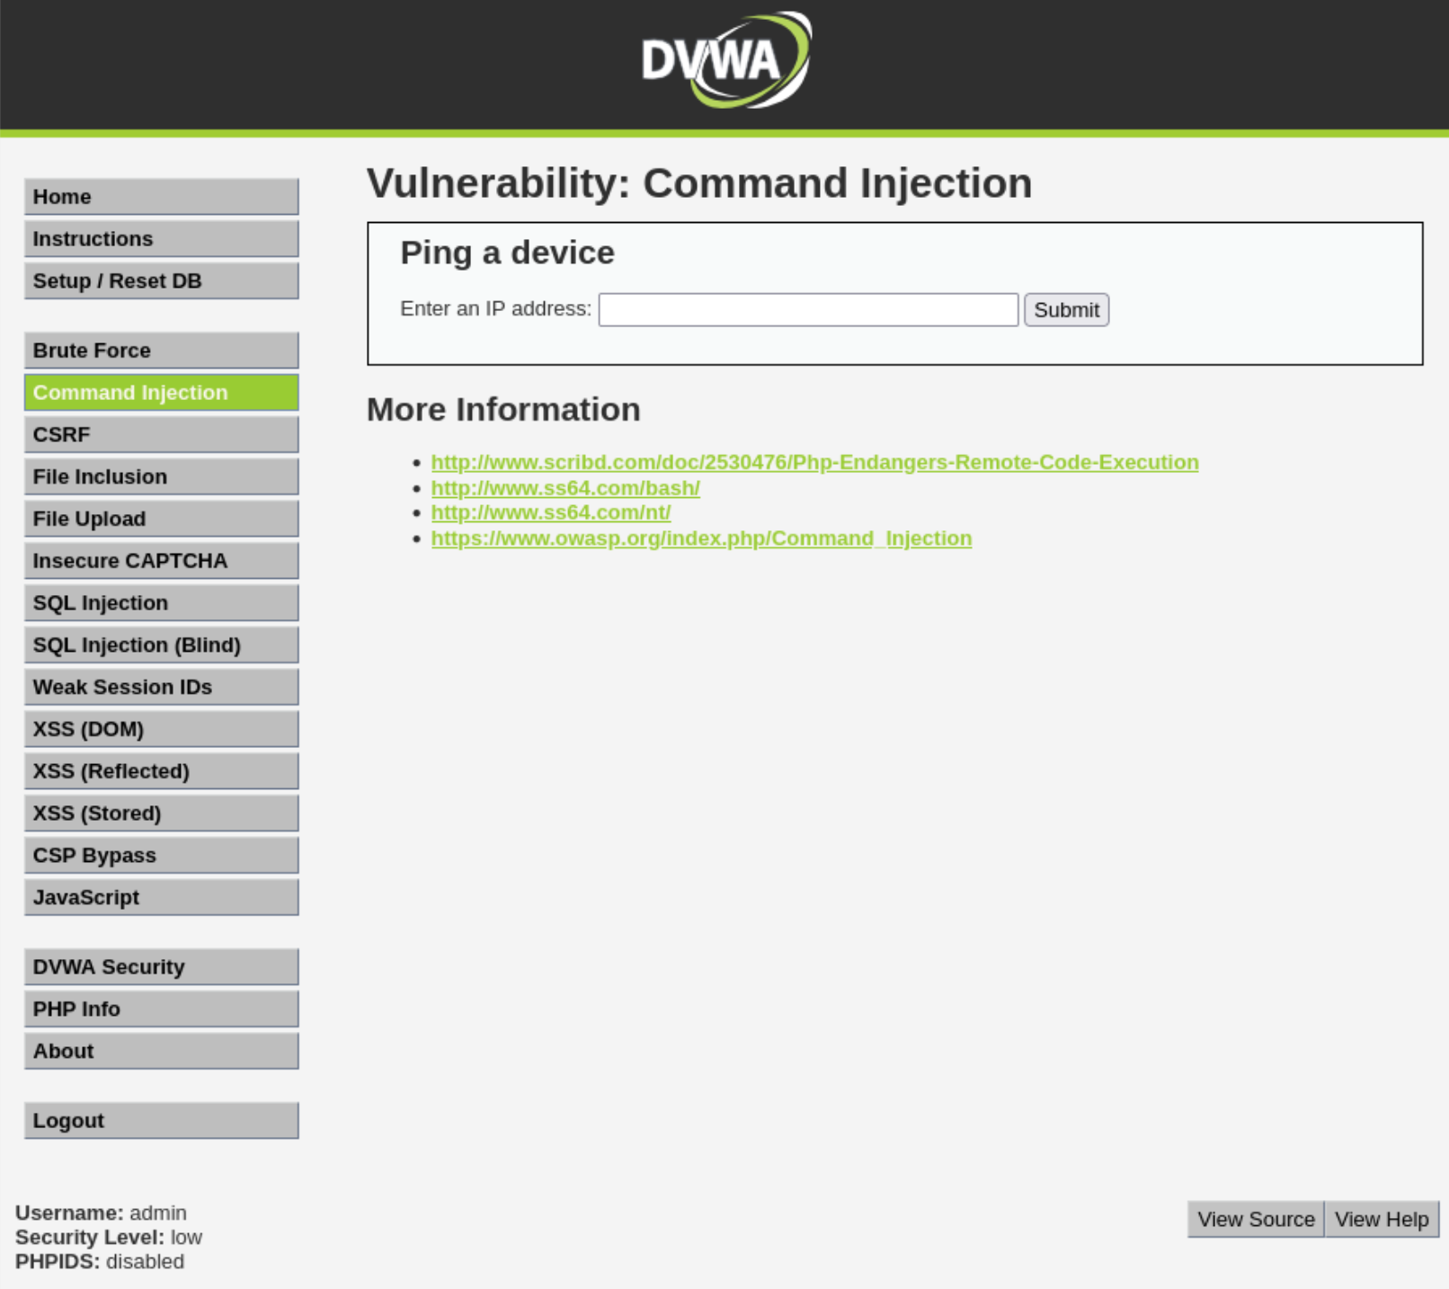View the PHP Info page
1449x1289 pixels.
[162, 1009]
